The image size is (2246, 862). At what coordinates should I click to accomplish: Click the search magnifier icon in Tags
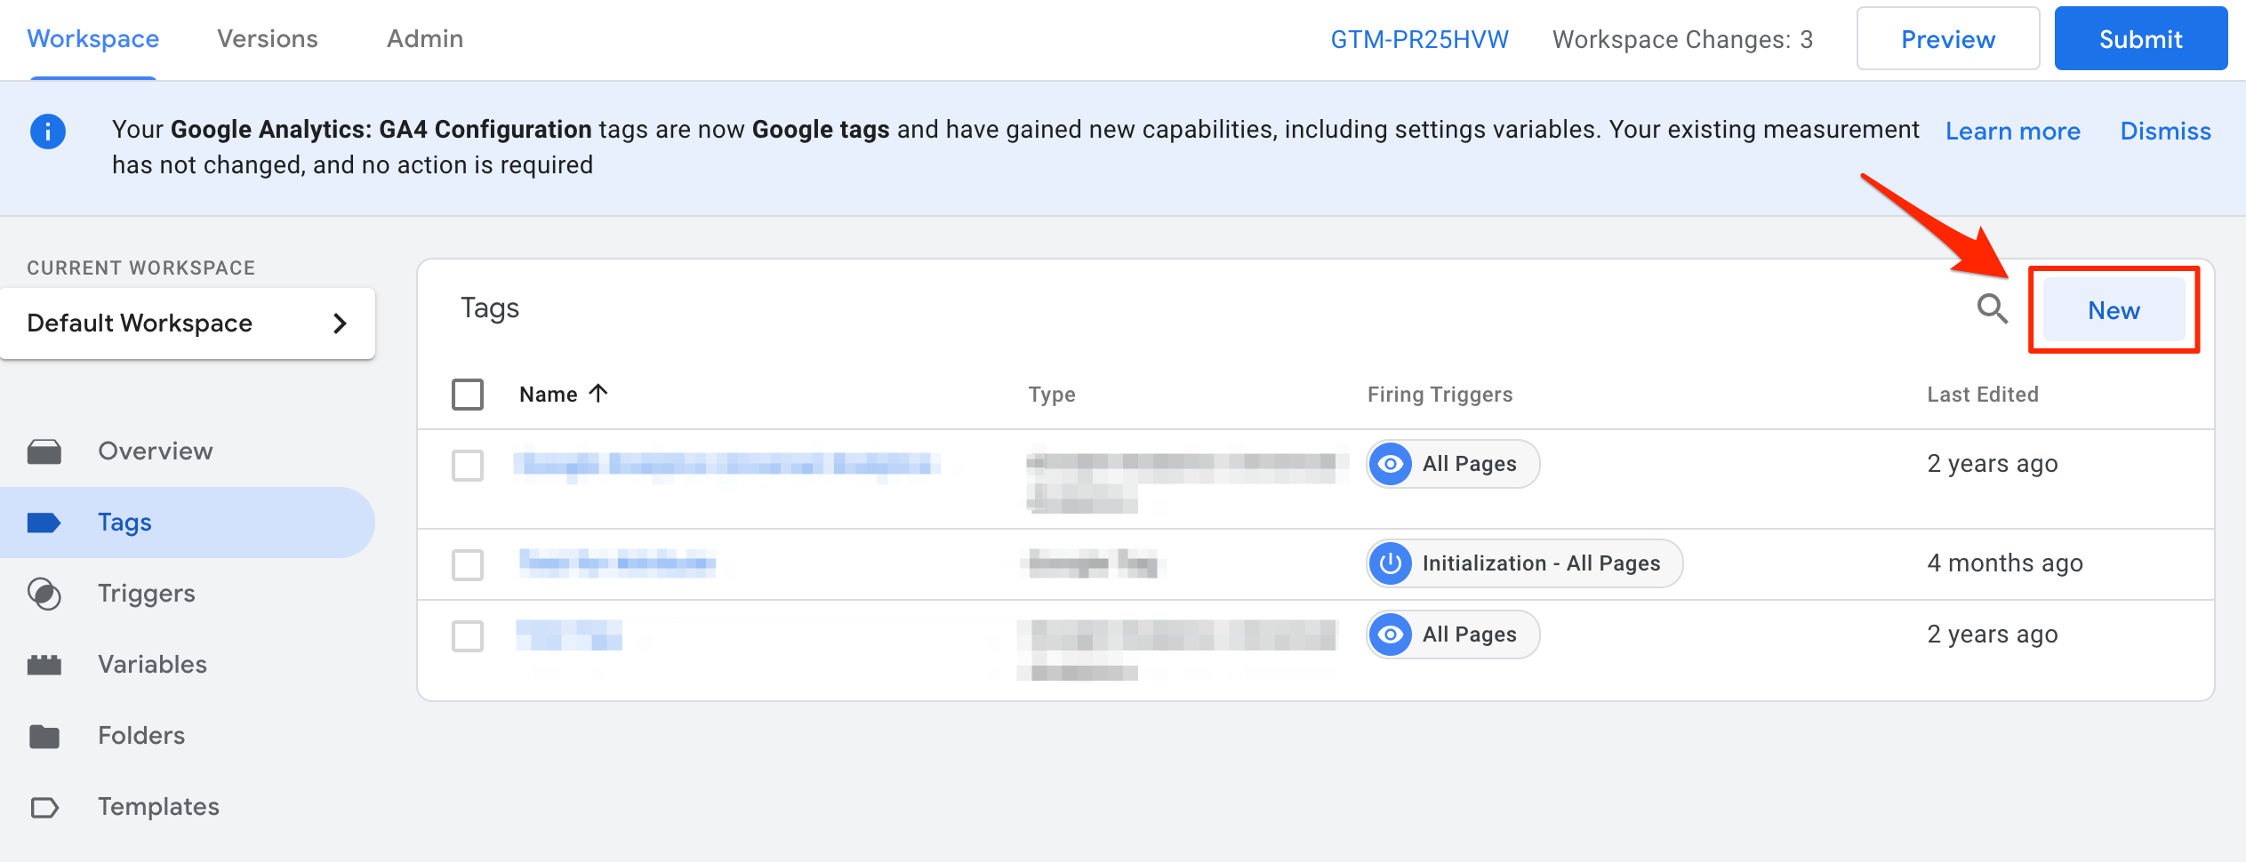coord(1992,309)
